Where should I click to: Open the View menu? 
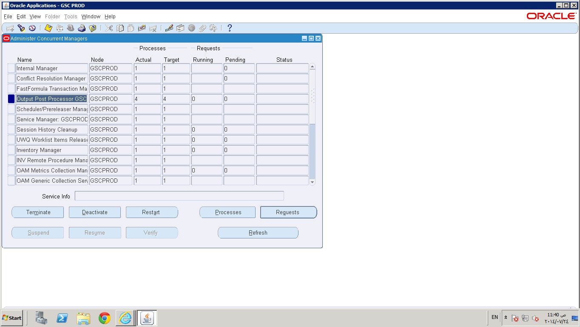(35, 17)
